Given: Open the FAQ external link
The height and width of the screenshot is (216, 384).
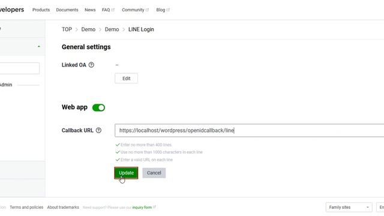Looking at the screenshot, I should coord(108,10).
